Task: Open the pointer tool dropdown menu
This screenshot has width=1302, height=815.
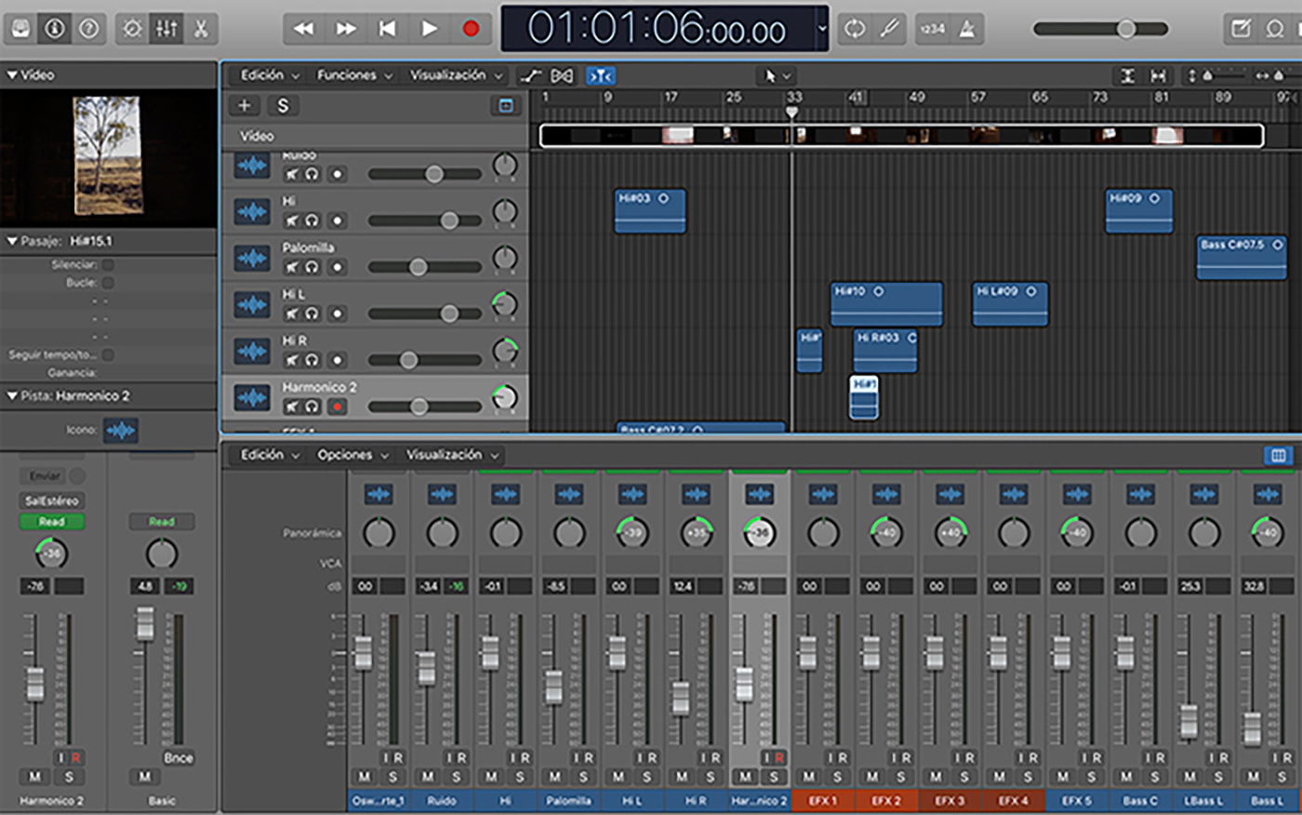Action: point(776,75)
